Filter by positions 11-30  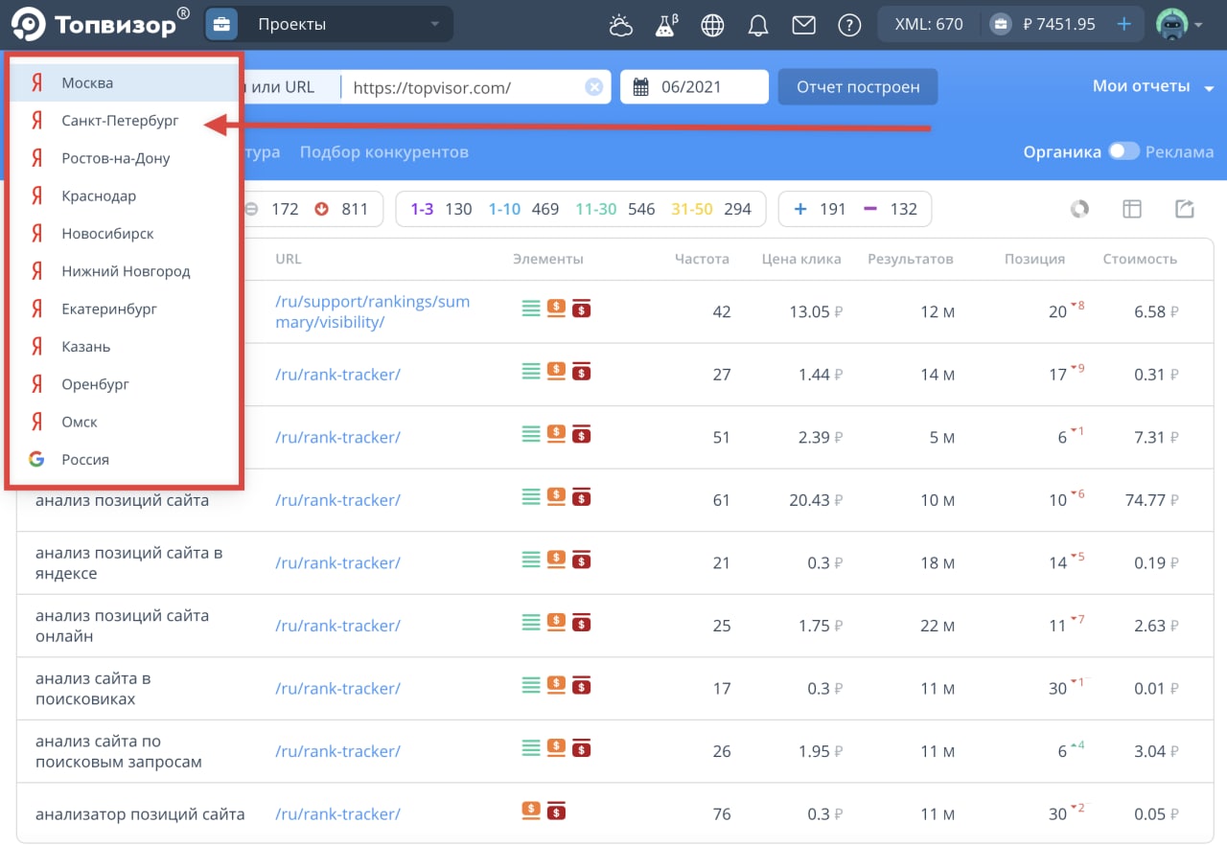click(615, 209)
